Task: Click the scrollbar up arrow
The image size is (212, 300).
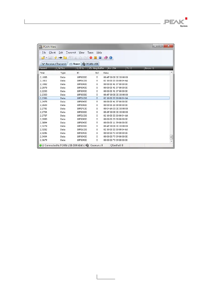Action: click(171, 72)
